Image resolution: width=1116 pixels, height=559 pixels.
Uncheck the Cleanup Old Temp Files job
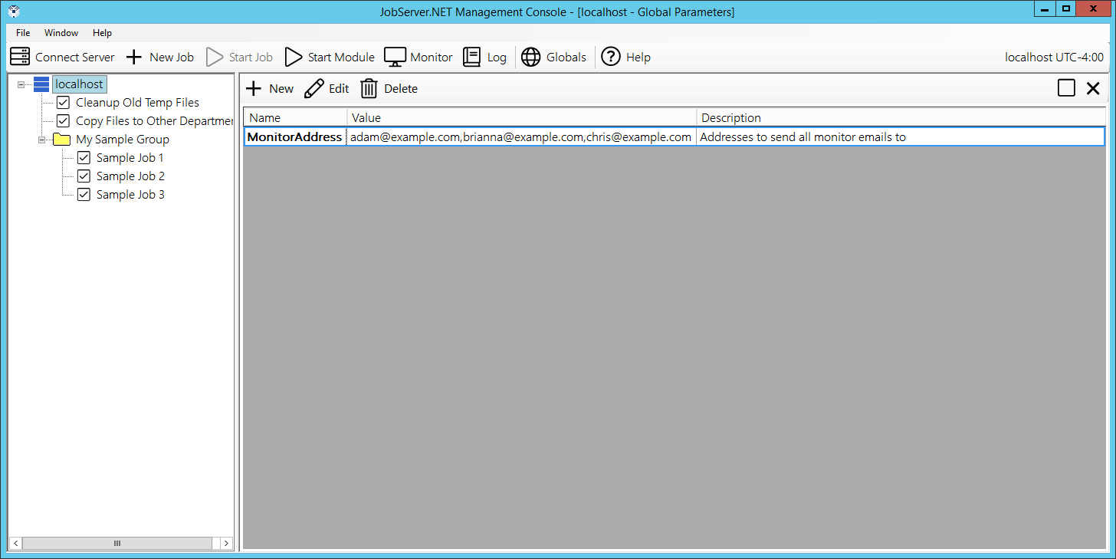[x=63, y=103]
